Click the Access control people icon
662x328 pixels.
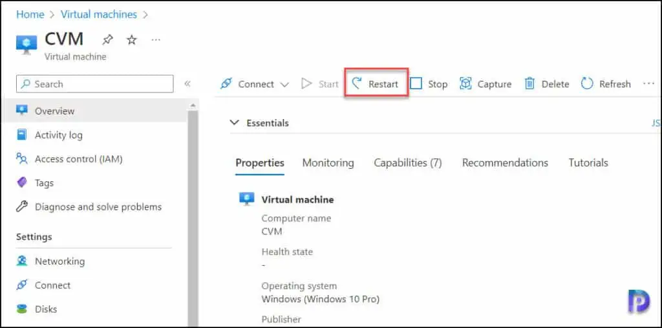21,159
